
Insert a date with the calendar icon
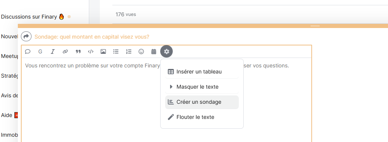(154, 51)
